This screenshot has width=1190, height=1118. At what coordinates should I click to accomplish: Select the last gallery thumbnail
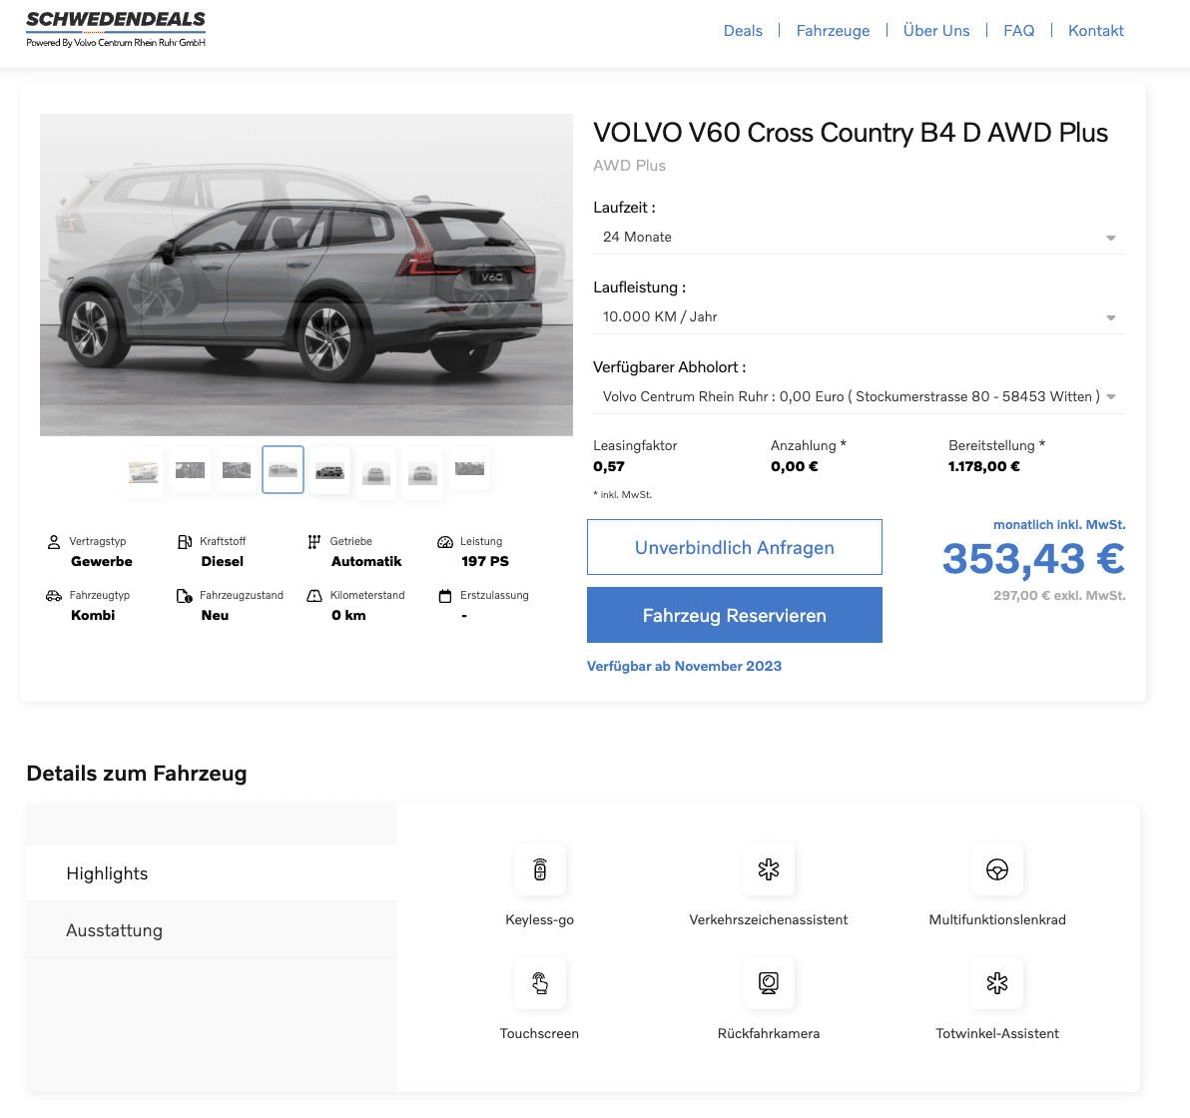(x=469, y=469)
